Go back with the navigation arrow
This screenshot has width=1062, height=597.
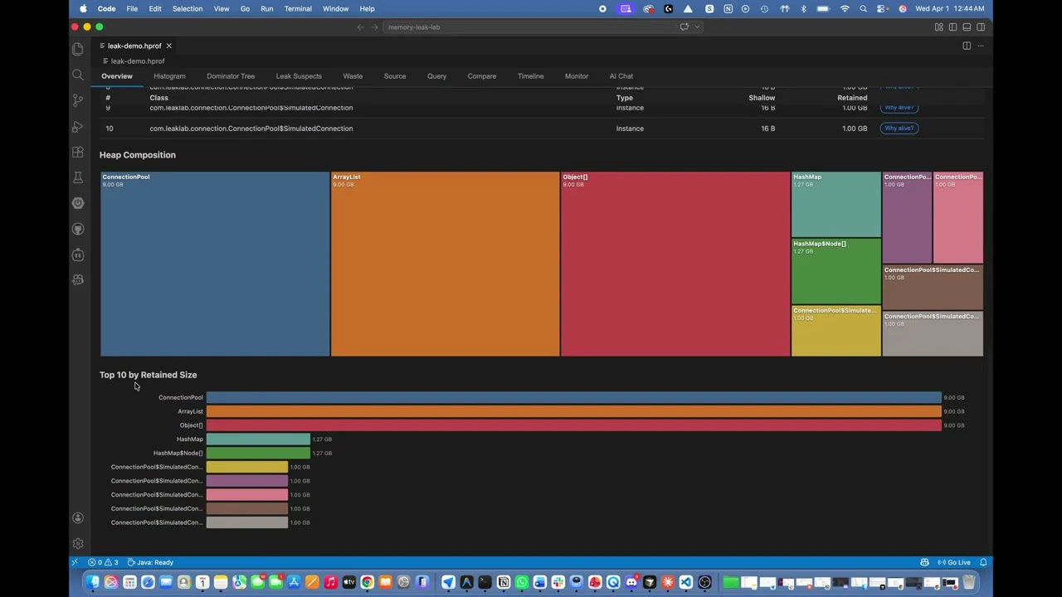point(360,27)
